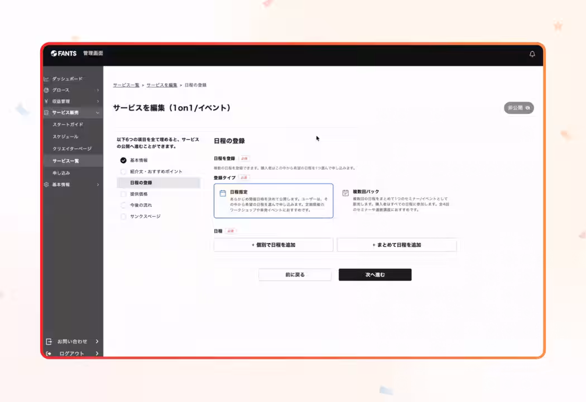This screenshot has width=586, height=402.
Task: Click the サービス販売 sidebar icon
Action: 46,113
